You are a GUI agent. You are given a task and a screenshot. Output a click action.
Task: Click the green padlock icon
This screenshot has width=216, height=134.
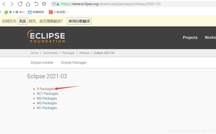pyautogui.click(x=58, y=4)
